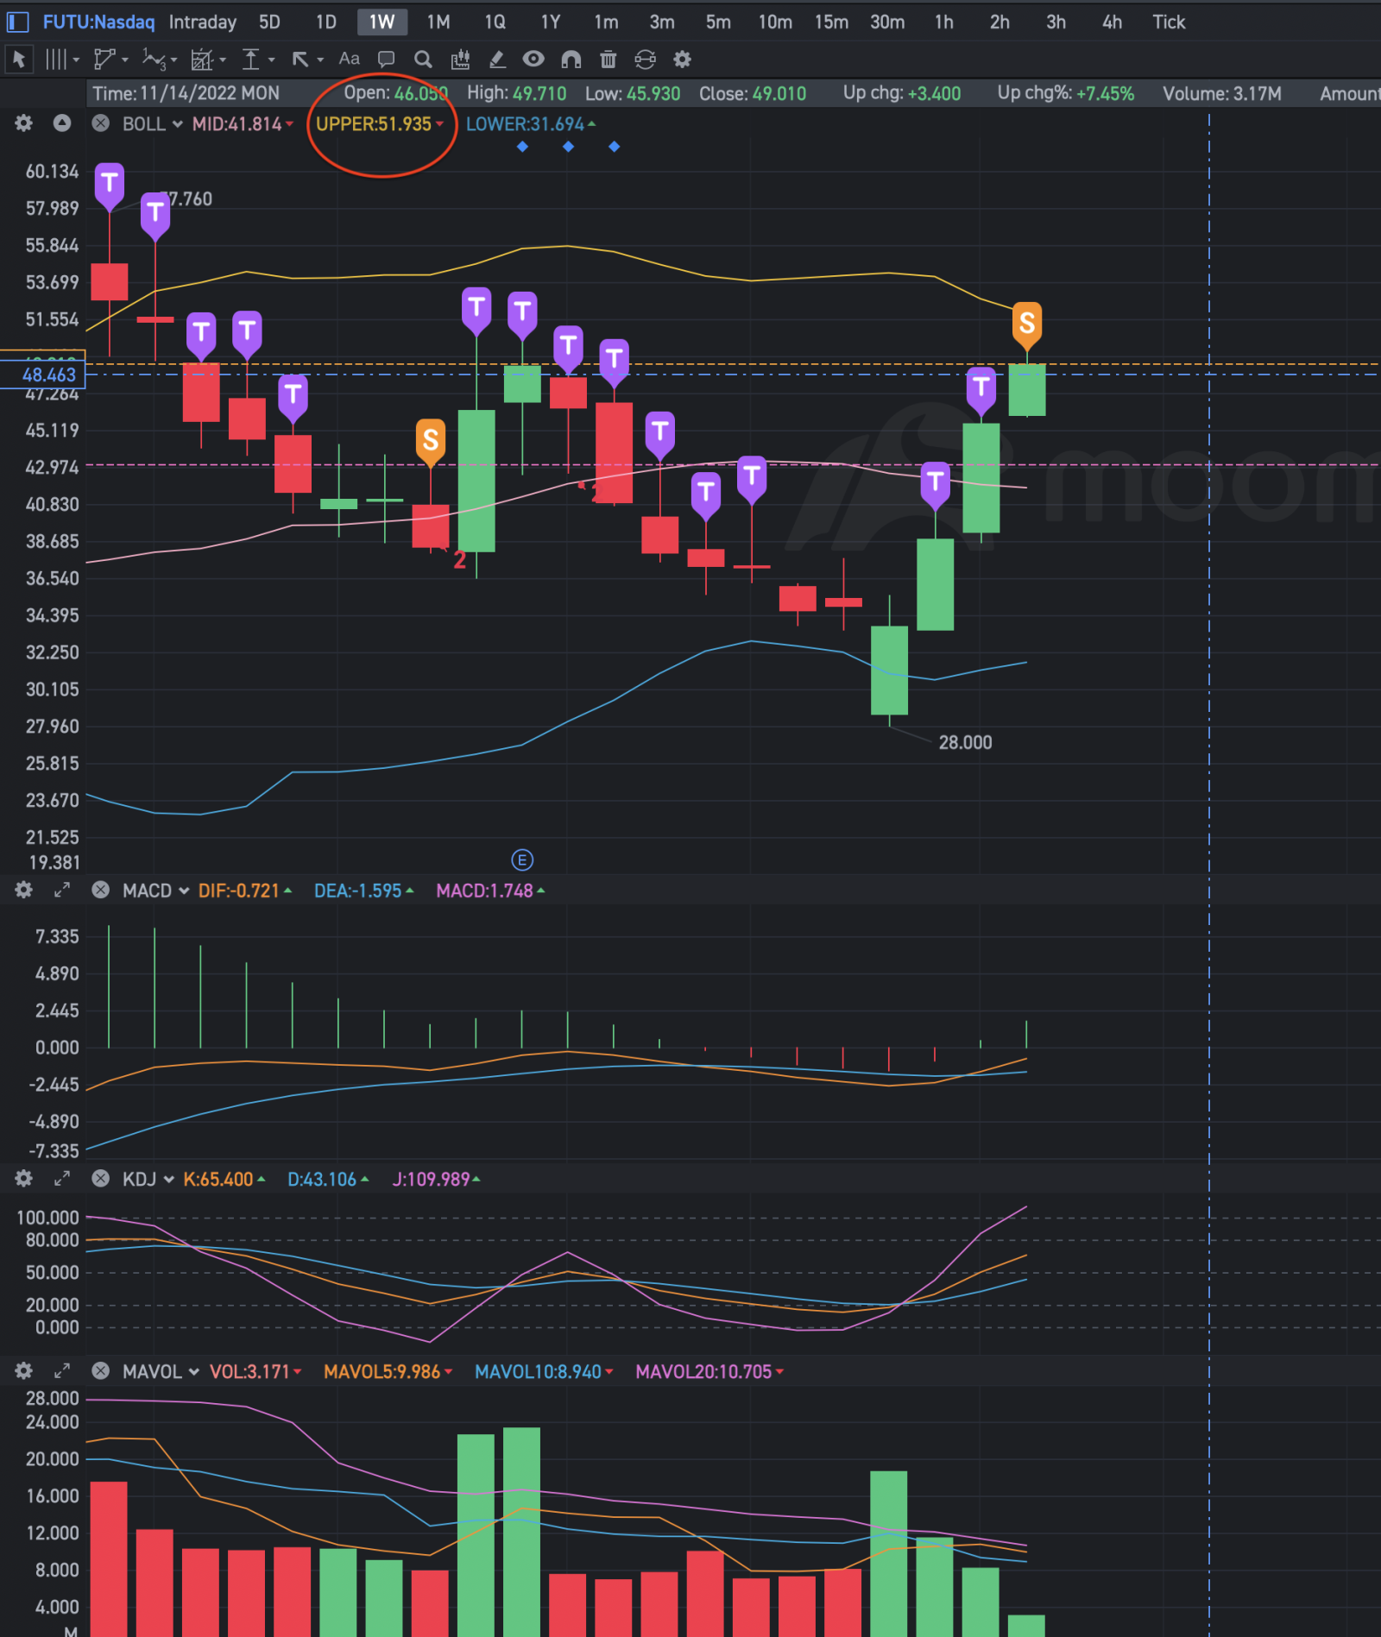1381x1637 pixels.
Task: Select the Aa text tool
Action: [349, 59]
